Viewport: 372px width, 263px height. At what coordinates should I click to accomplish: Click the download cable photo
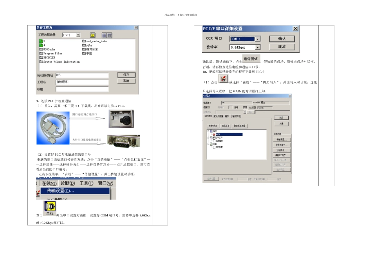(x=53, y=128)
